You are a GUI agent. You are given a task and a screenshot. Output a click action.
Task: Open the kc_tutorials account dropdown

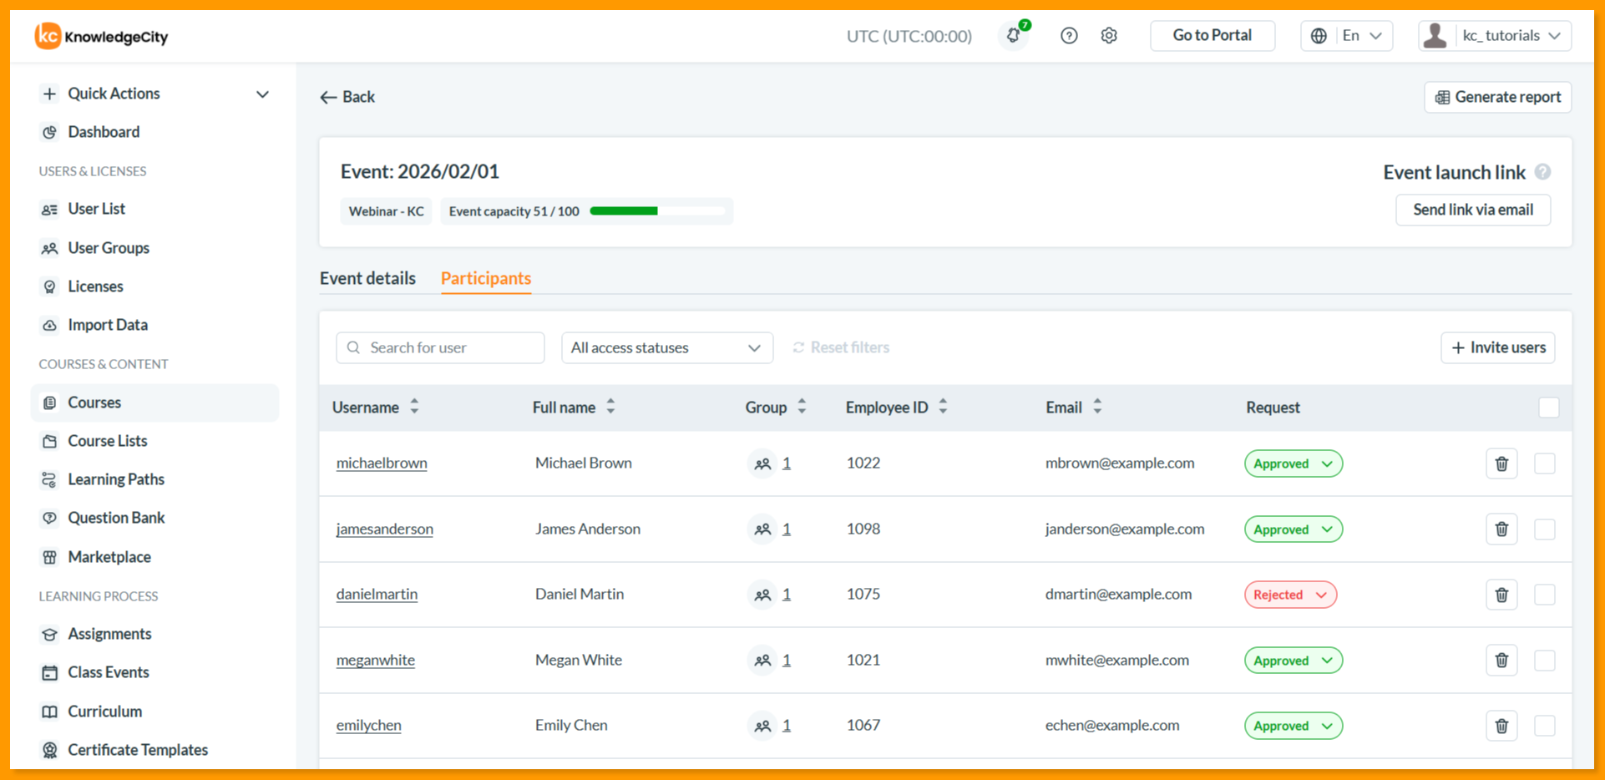(x=1495, y=36)
